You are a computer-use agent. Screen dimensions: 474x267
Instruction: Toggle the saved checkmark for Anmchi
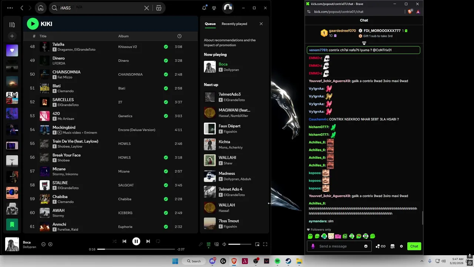(166, 227)
